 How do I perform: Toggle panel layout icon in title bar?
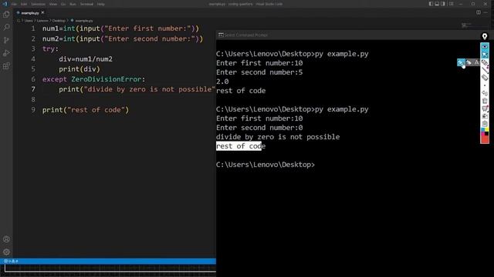(x=437, y=4)
